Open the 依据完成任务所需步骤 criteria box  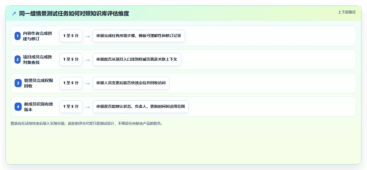tap(139, 36)
